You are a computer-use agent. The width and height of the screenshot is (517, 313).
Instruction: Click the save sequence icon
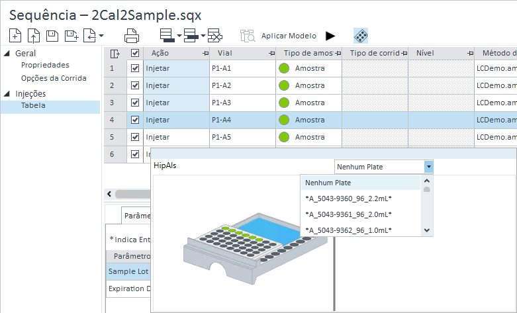[52, 36]
